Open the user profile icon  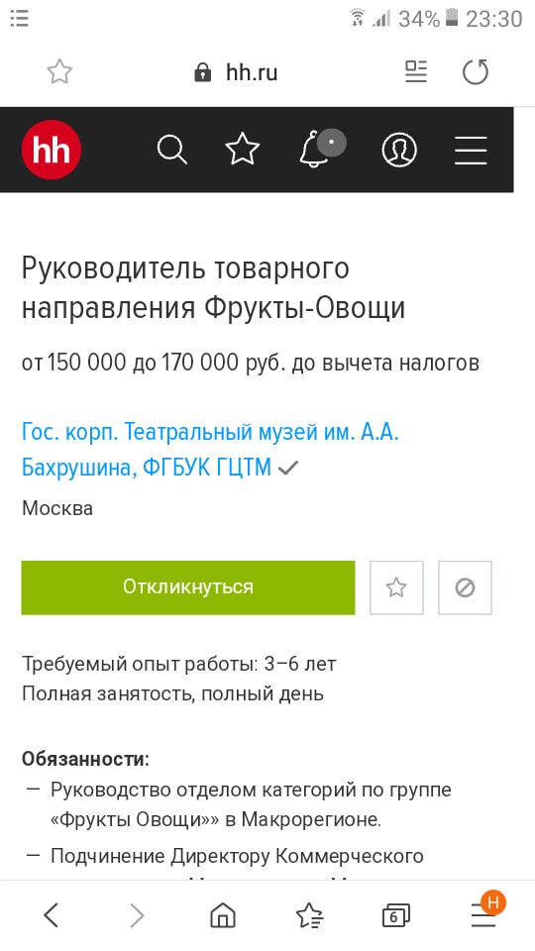point(399,150)
